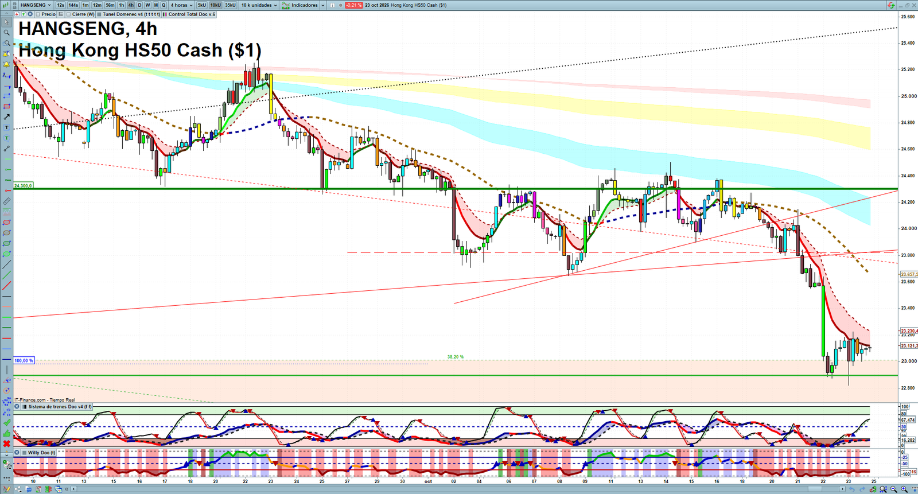Click the horizontal scrollbar below the chart
Viewport: 918px width, 494px height.
pos(458,489)
